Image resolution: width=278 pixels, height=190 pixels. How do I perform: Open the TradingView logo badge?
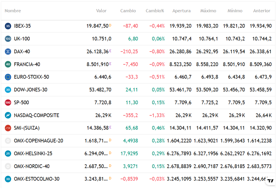click(270, 181)
